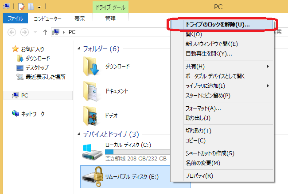Click the C: drive capacity usage bar

pyautogui.click(x=138, y=152)
